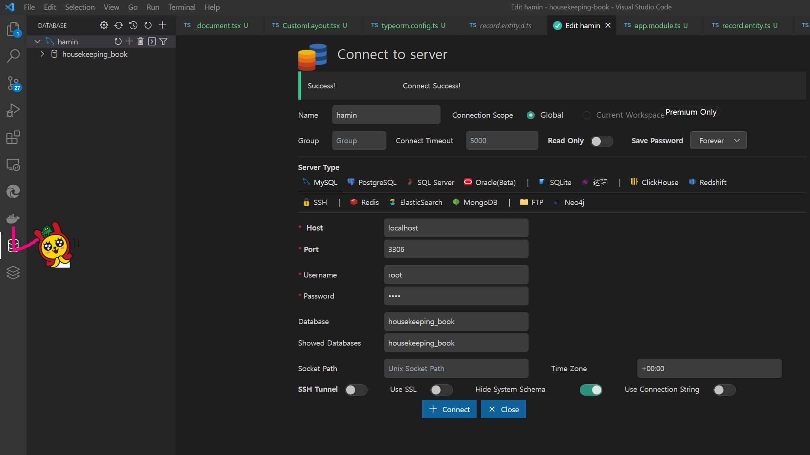The height and width of the screenshot is (455, 810).
Task: Open terminal for hamin connection
Action: point(152,41)
